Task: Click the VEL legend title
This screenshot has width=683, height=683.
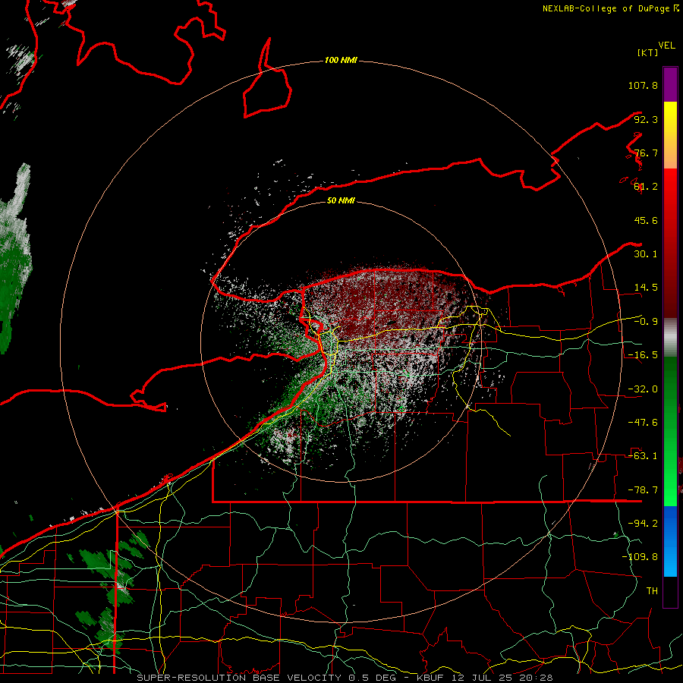Action: click(666, 46)
